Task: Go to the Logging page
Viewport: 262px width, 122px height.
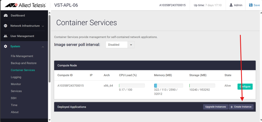Action: coord(16,77)
